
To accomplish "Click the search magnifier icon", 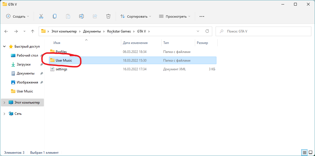I will point(221,31).
